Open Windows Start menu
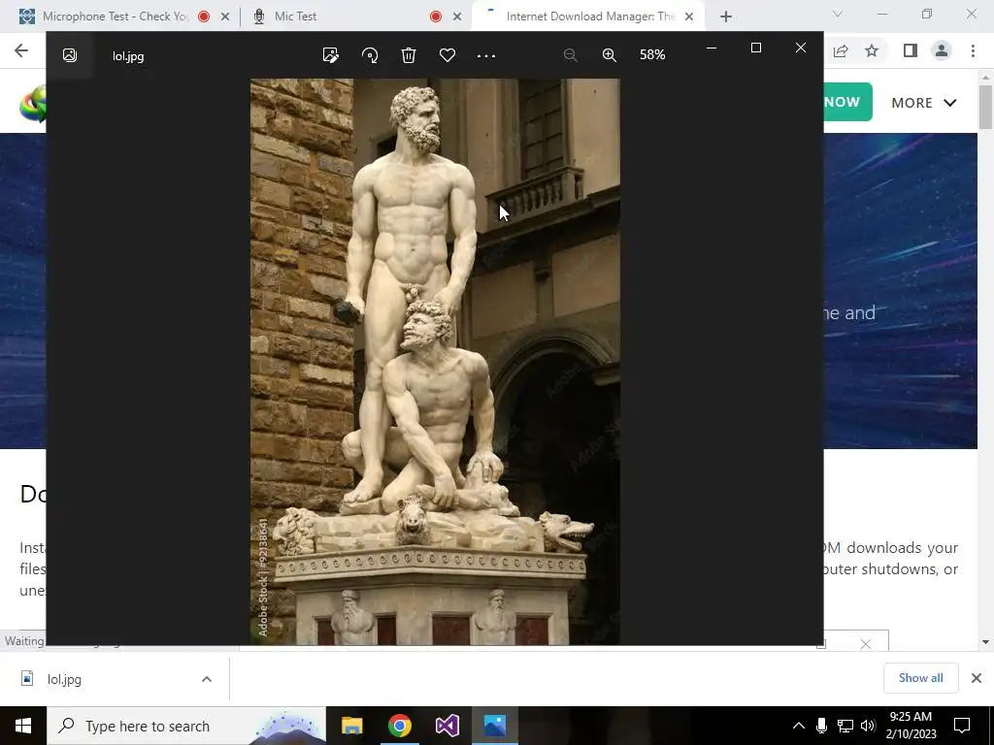This screenshot has height=745, width=994. (x=23, y=726)
